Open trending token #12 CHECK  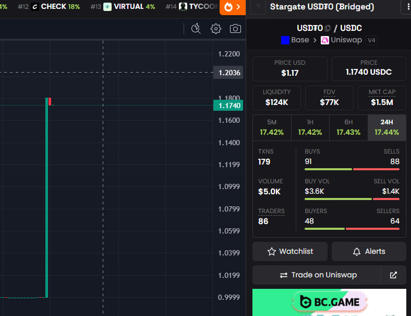[49, 7]
